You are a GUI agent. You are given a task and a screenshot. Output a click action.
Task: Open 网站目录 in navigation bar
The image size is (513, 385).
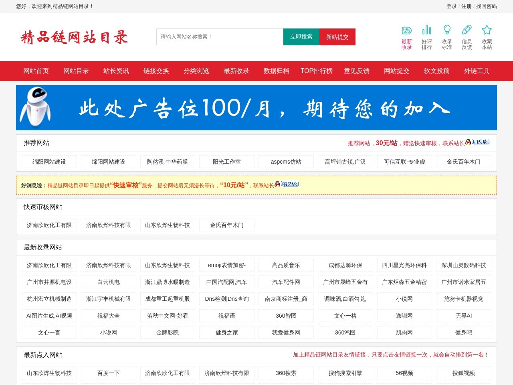pyautogui.click(x=76, y=71)
